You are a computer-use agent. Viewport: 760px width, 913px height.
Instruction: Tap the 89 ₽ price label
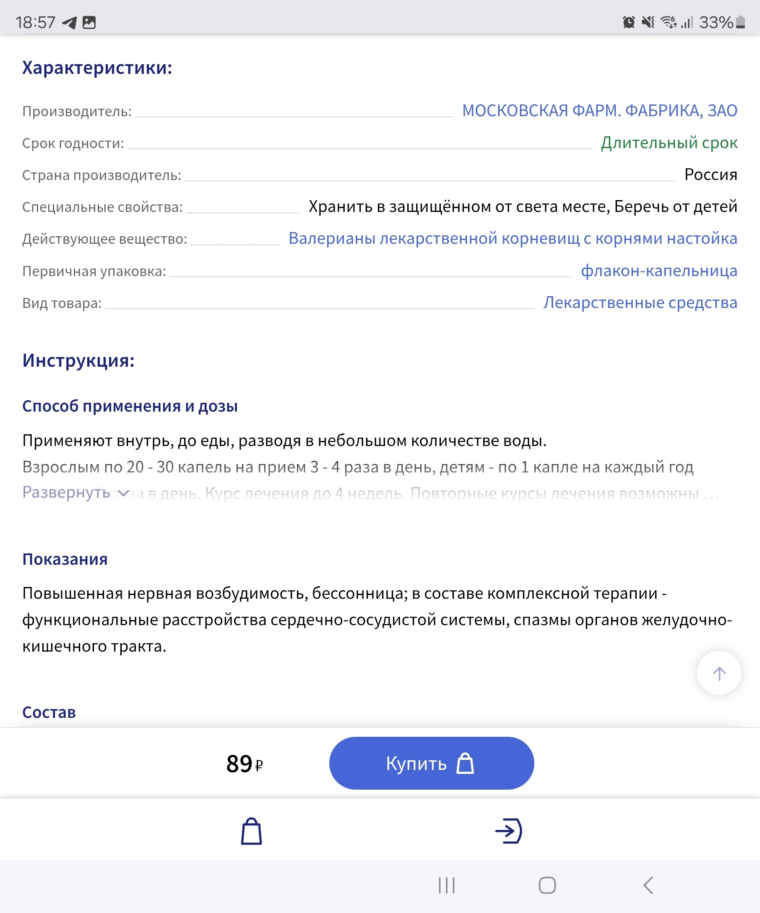[x=244, y=764]
